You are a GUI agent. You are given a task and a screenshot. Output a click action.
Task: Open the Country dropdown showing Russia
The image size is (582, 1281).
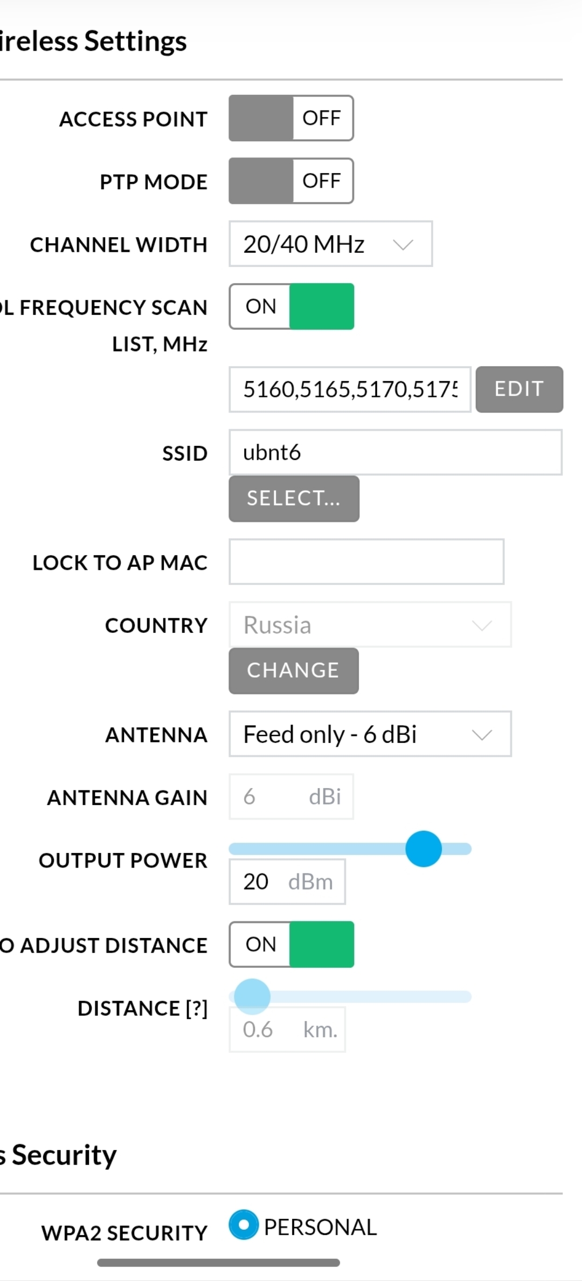370,625
